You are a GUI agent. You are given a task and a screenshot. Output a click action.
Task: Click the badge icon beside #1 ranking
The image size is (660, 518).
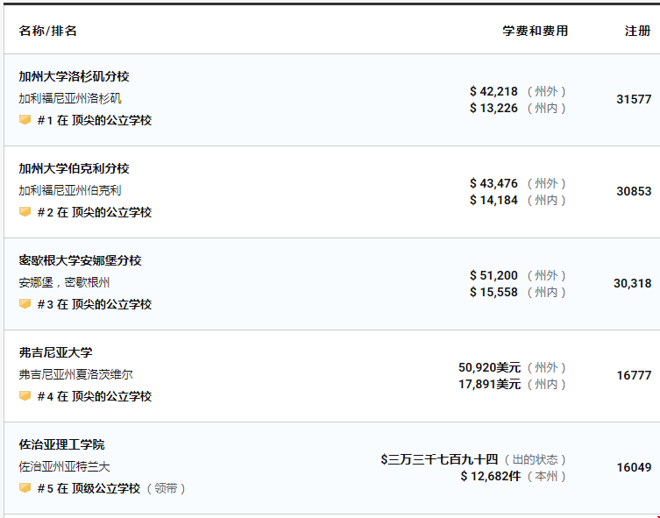(25, 120)
